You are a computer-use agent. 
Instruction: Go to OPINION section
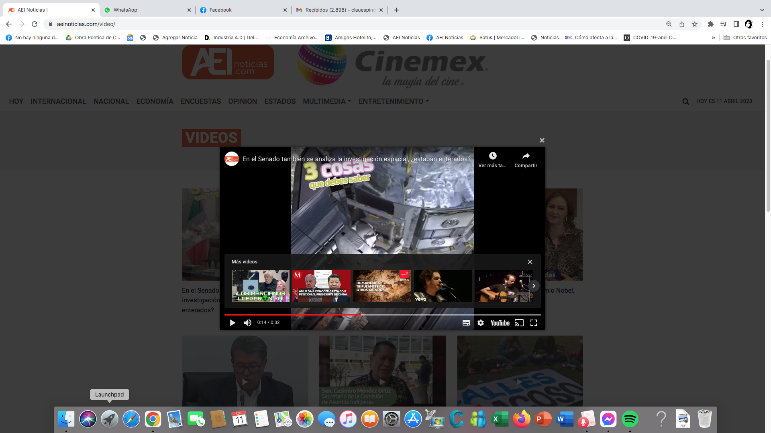pyautogui.click(x=243, y=101)
